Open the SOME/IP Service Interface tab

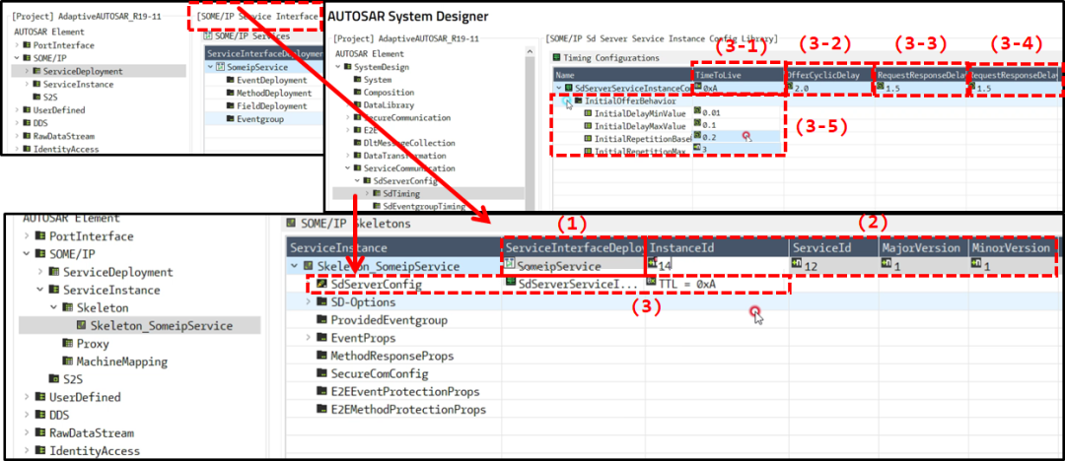click(256, 17)
